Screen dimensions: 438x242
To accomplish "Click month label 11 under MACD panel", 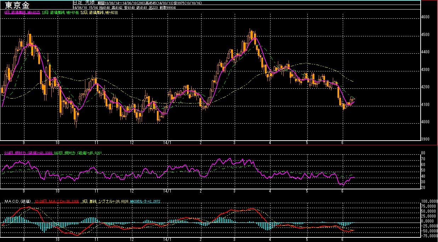I will click(x=96, y=240).
